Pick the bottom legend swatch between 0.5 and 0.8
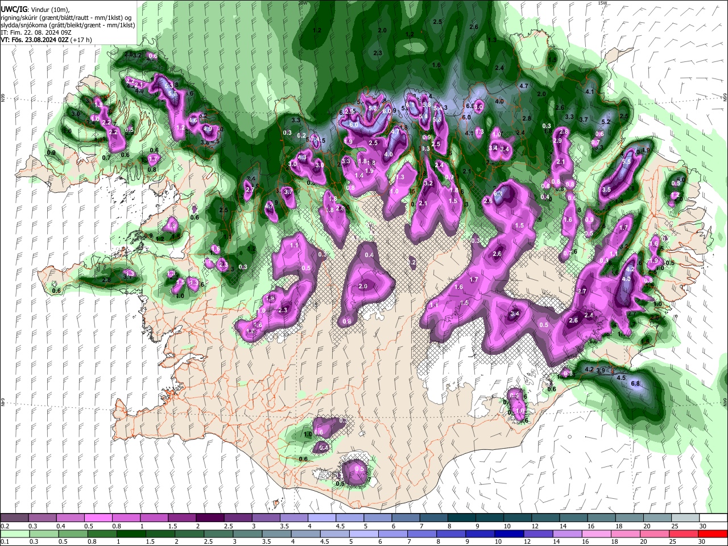The height and width of the screenshot is (546, 728). 73,533
